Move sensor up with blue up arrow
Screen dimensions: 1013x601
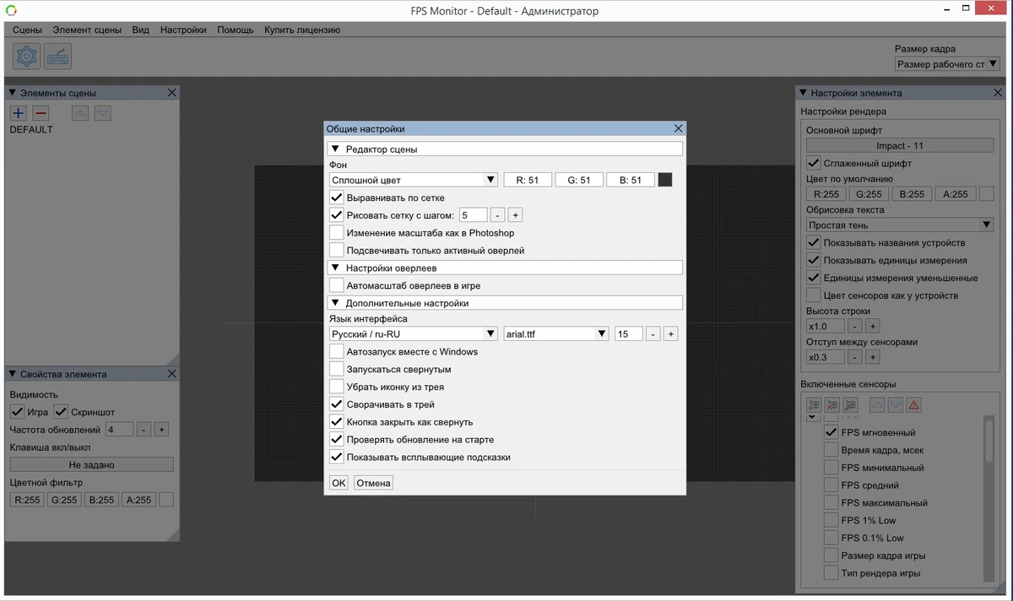877,405
